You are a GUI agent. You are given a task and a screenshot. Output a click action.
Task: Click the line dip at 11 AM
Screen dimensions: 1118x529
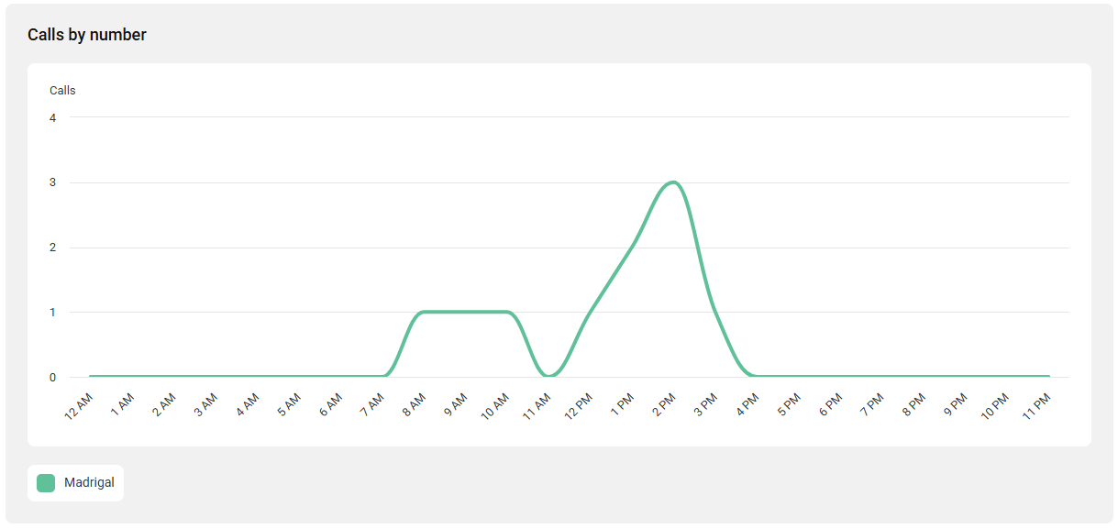click(548, 376)
